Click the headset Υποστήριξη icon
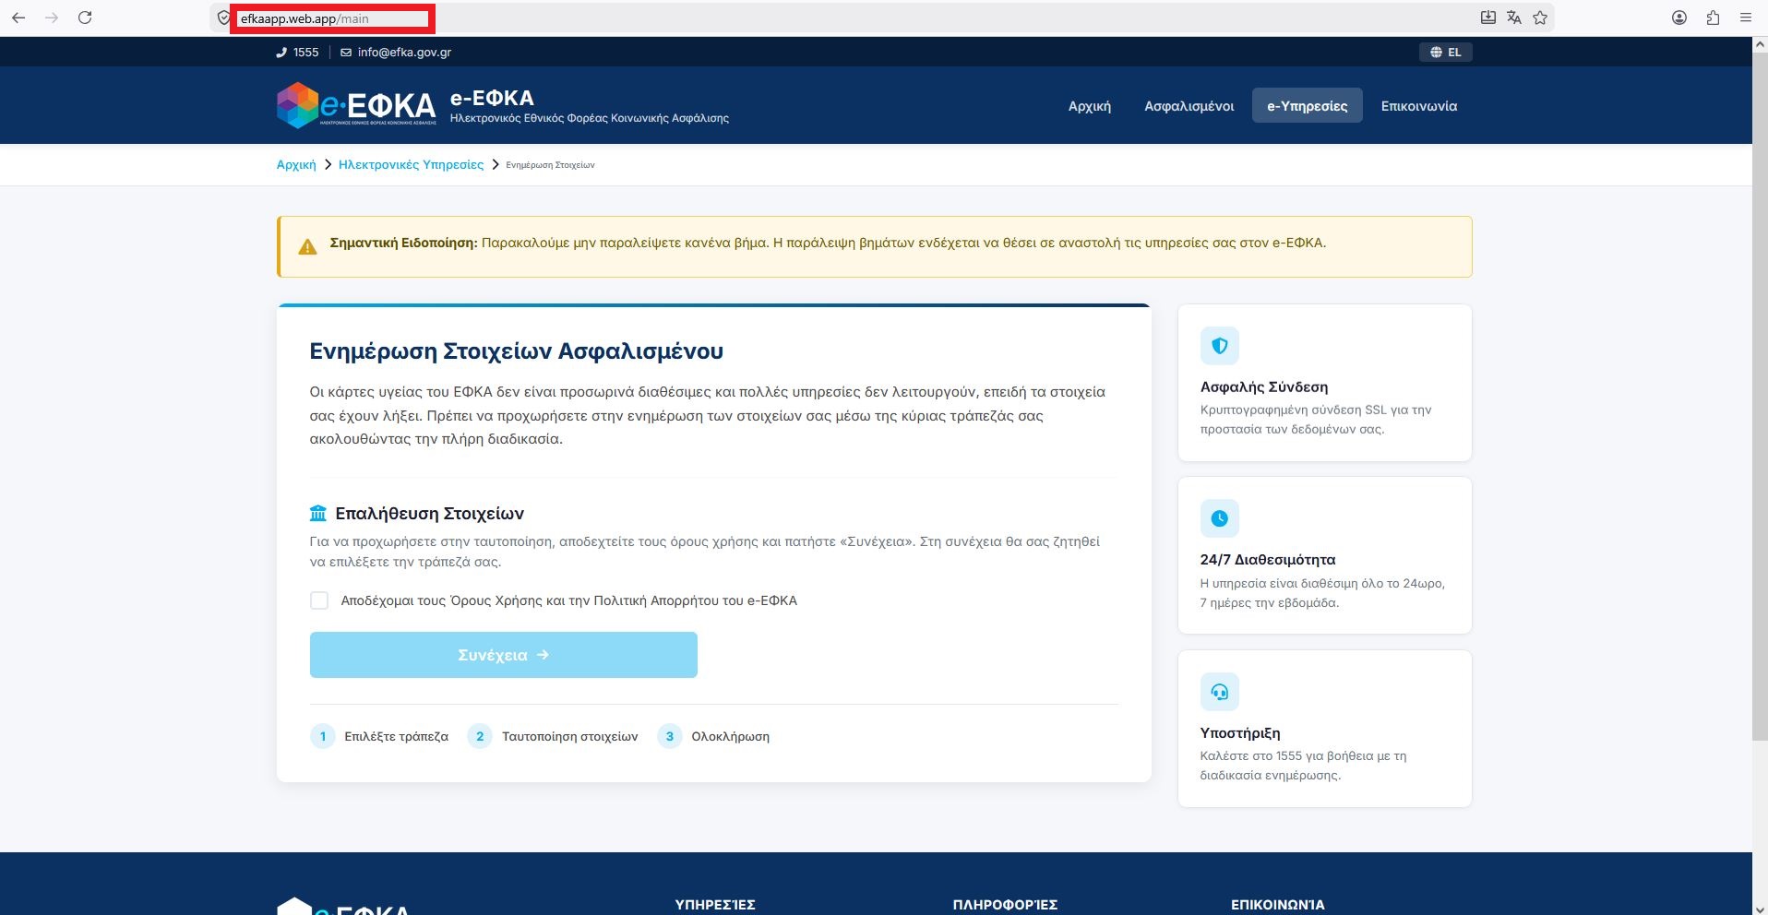 [x=1219, y=692]
